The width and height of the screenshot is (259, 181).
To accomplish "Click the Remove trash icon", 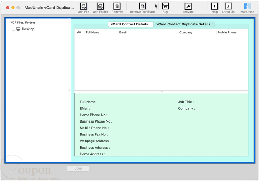I will point(117,6).
